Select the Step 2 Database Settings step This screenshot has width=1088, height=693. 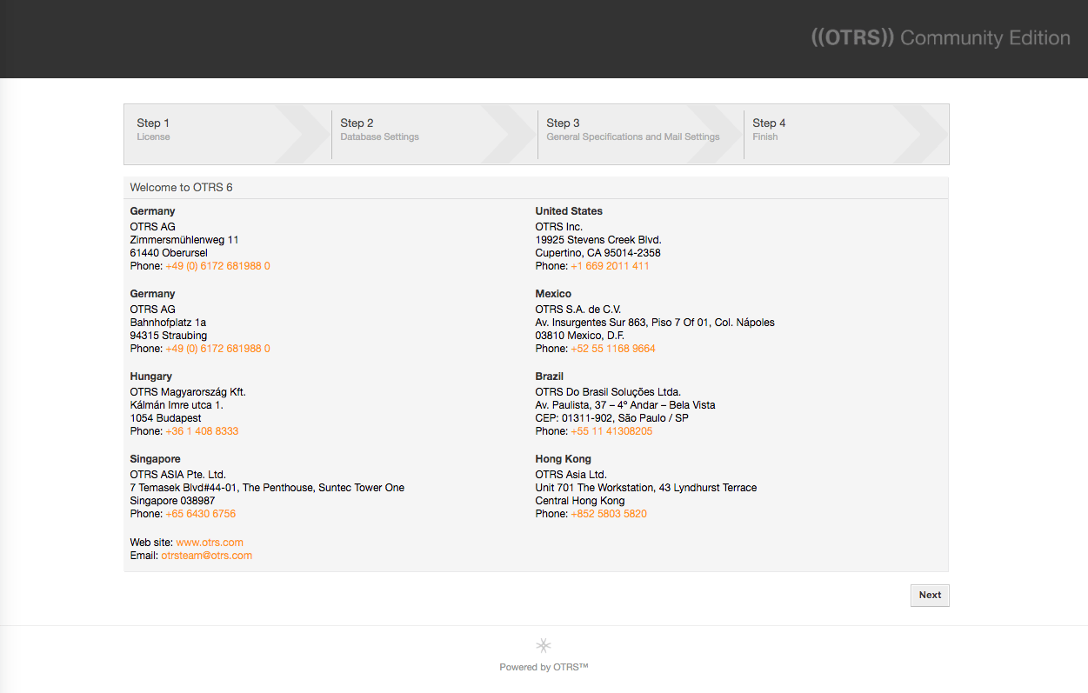click(x=434, y=134)
